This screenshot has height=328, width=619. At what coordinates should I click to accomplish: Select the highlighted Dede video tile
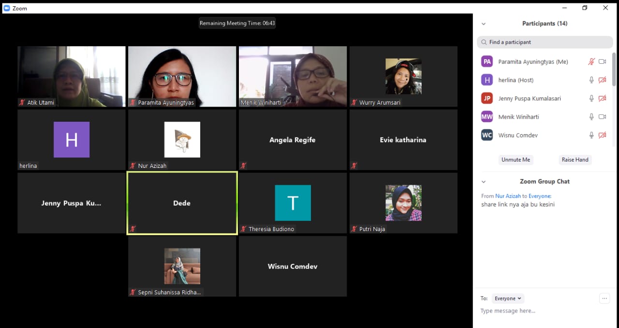[182, 203]
